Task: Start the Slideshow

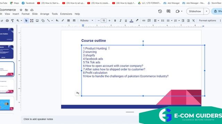Action: (195, 11)
